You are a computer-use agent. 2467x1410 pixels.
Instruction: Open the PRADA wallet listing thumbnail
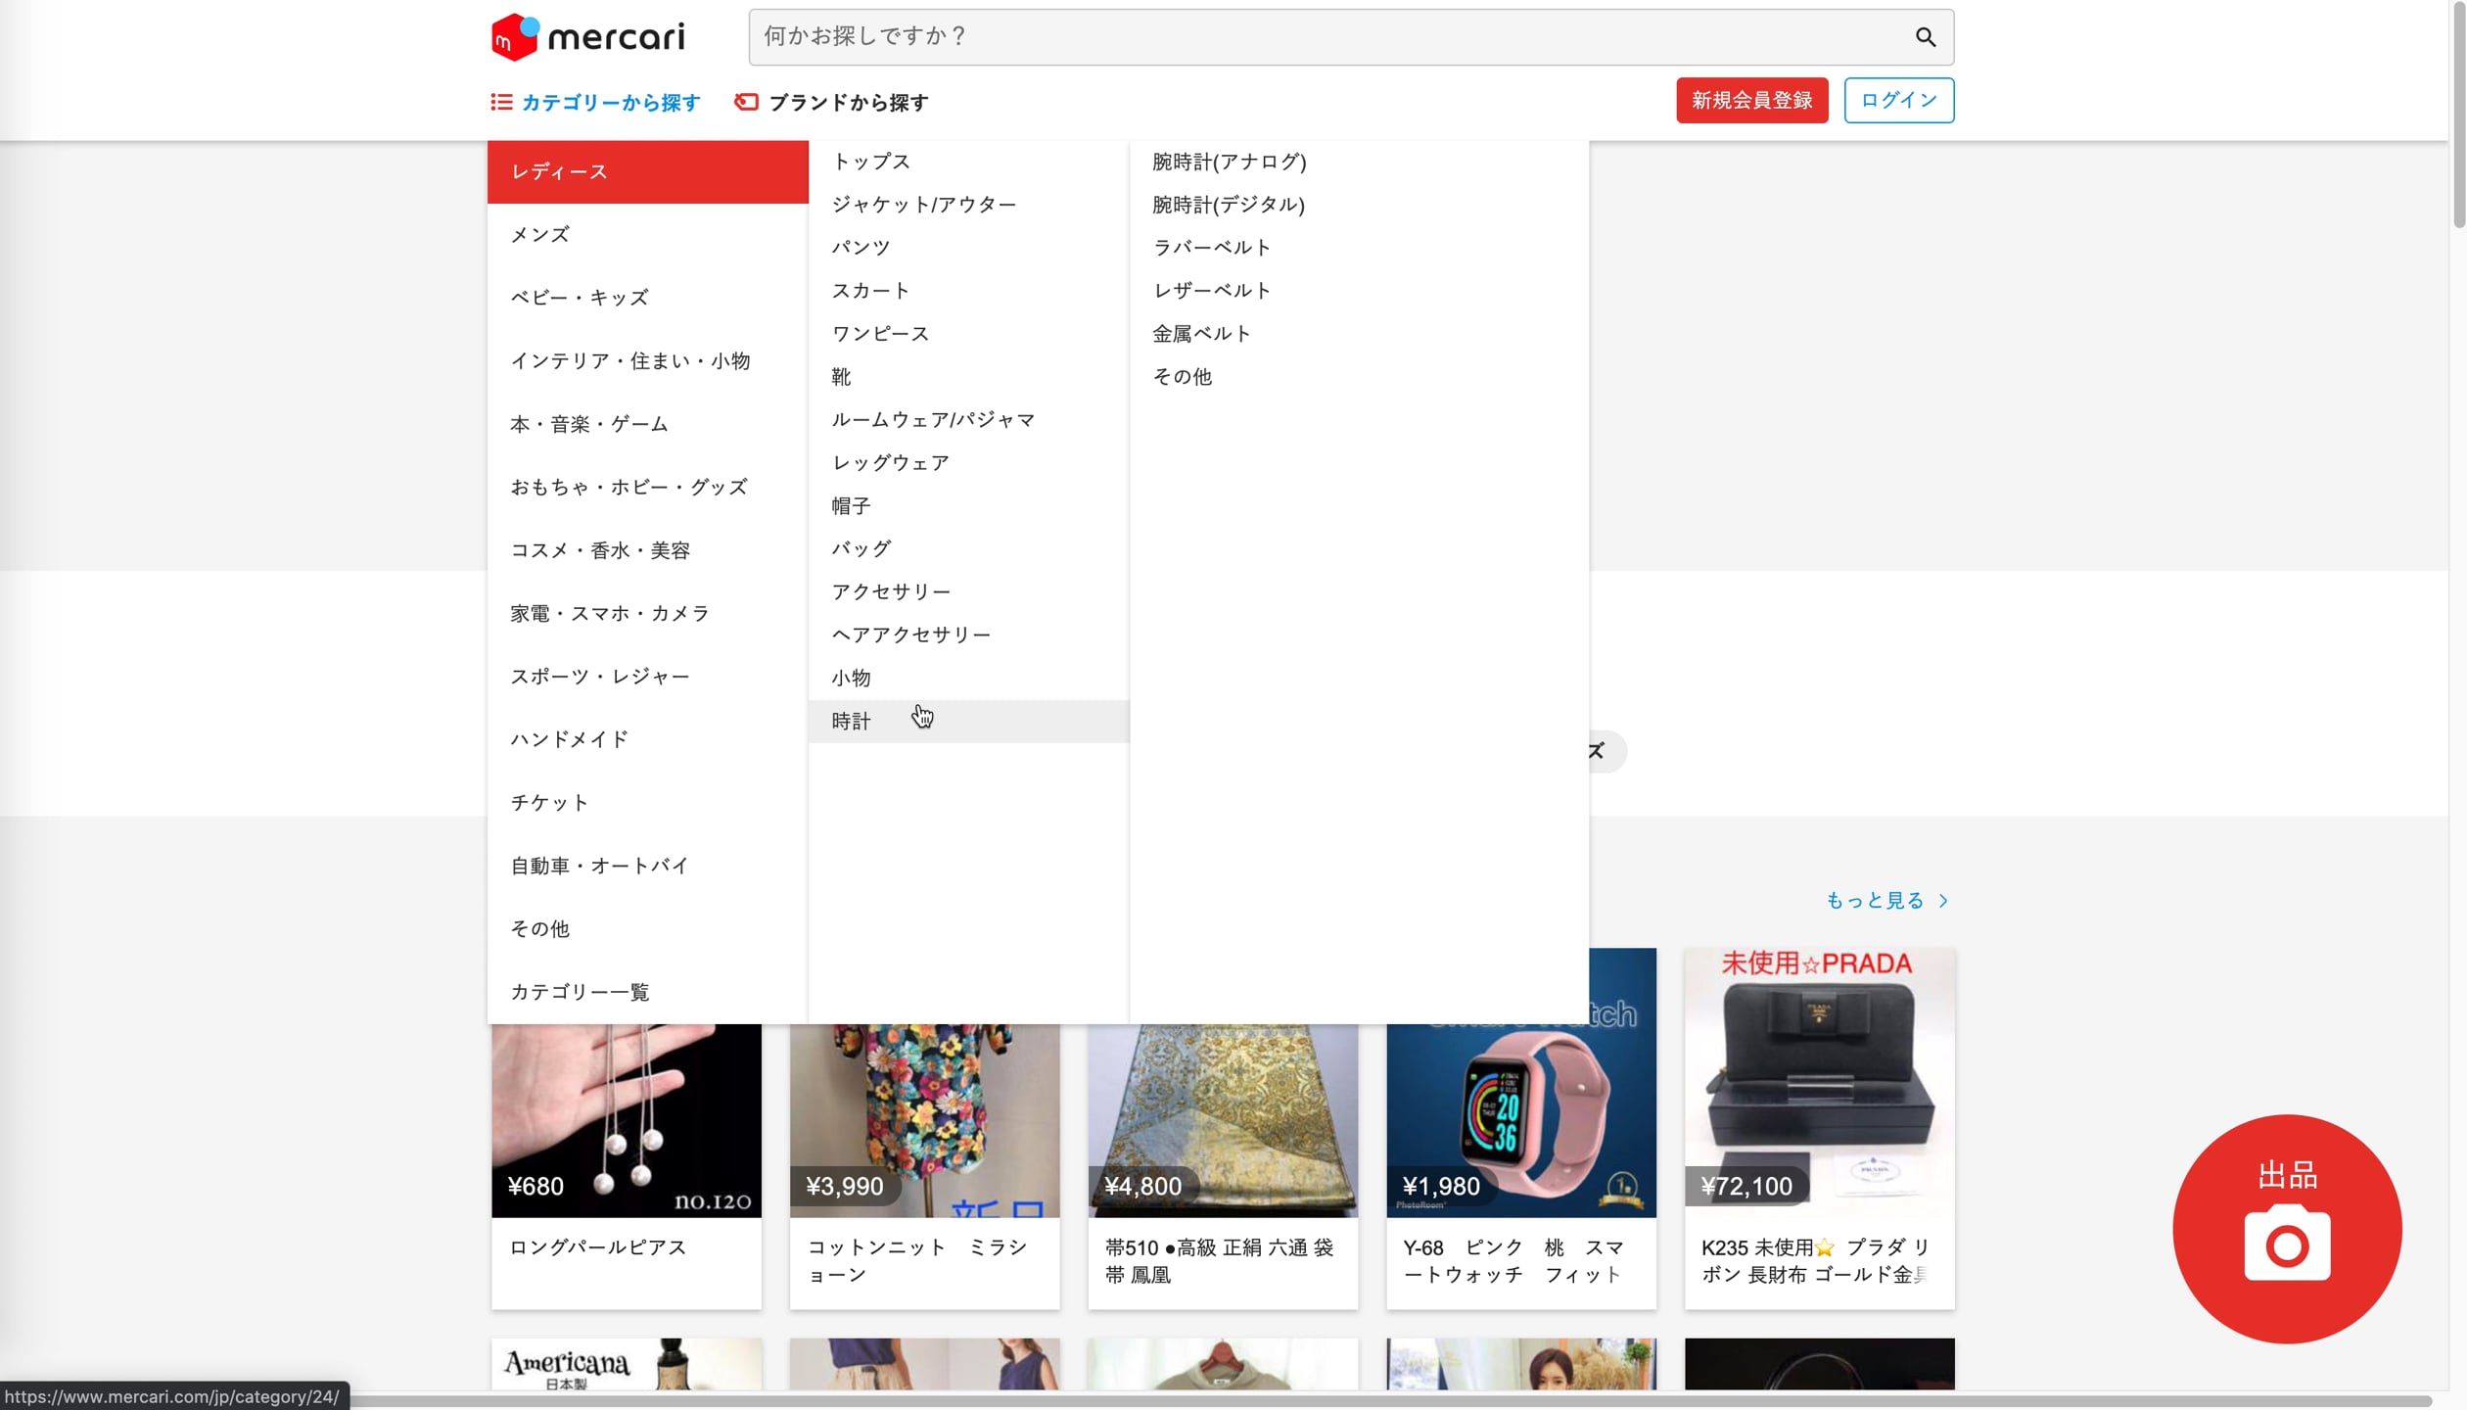pyautogui.click(x=1819, y=1082)
